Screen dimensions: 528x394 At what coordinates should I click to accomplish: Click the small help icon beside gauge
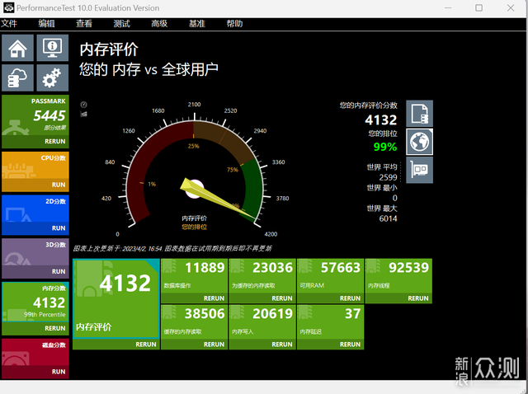[84, 105]
